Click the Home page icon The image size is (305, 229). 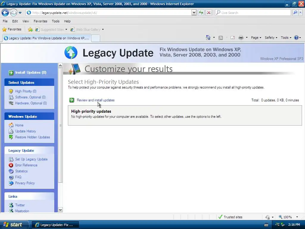click(x=208, y=38)
